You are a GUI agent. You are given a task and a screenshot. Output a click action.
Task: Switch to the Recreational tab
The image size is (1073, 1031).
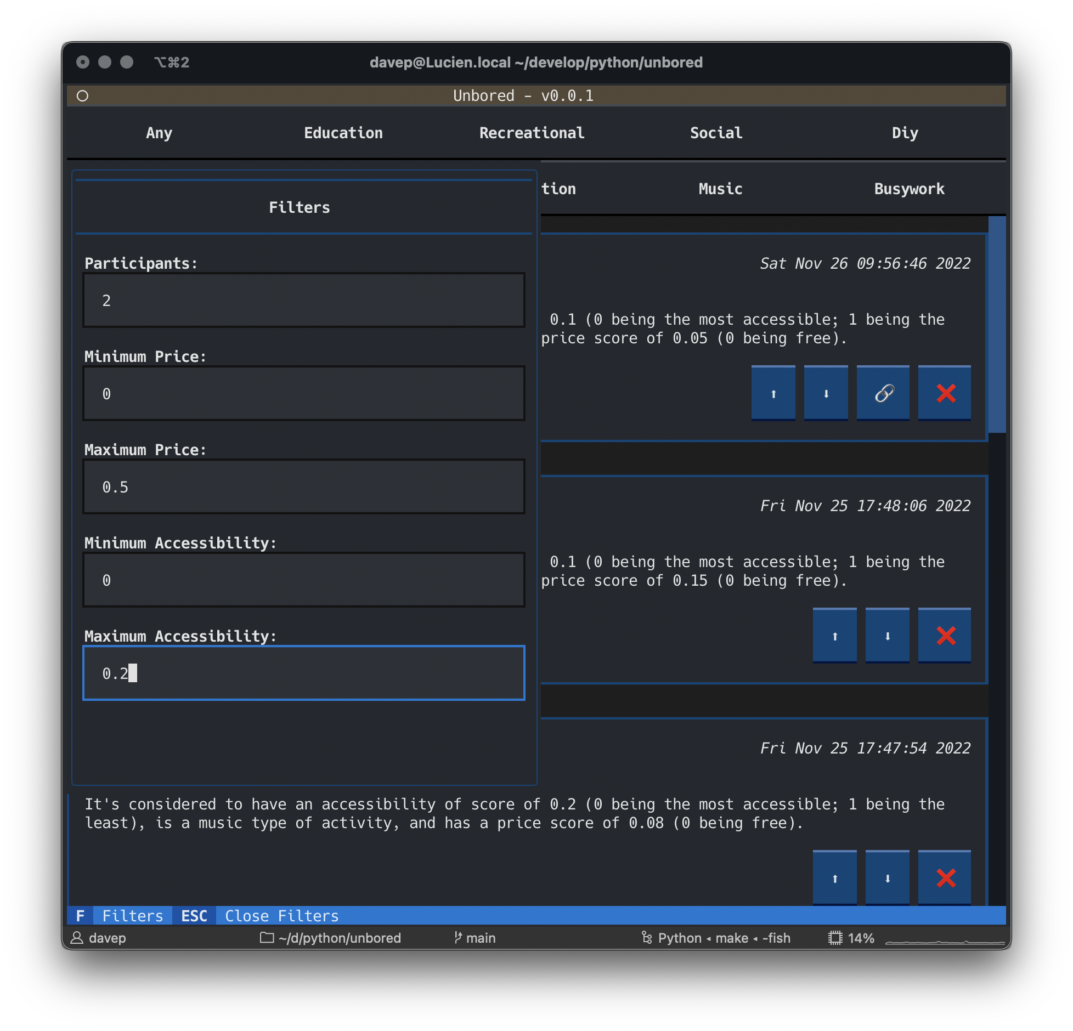531,133
